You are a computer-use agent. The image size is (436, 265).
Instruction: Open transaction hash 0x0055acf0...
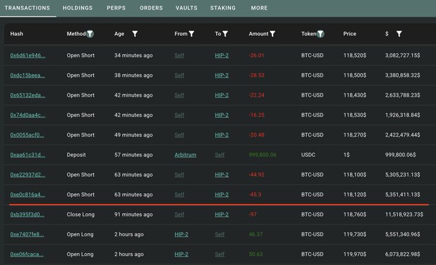click(x=27, y=135)
